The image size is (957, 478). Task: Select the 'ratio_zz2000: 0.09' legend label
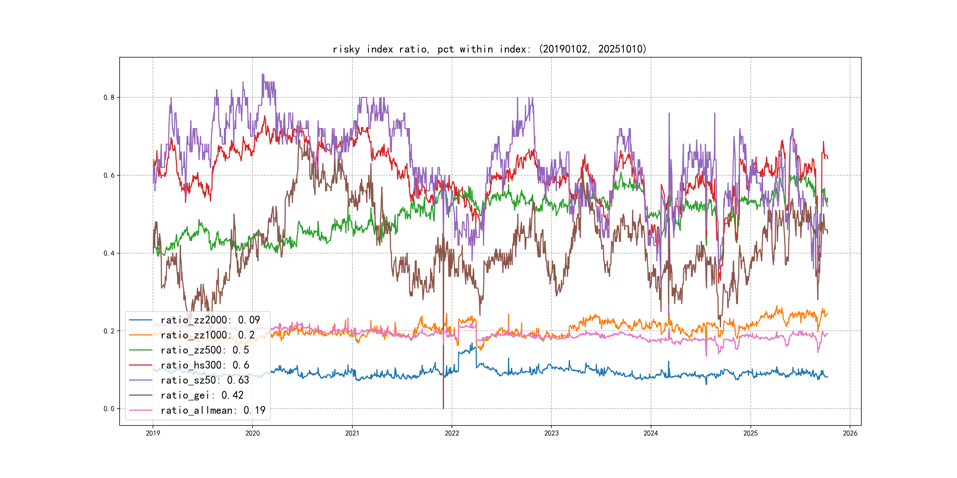pos(210,320)
